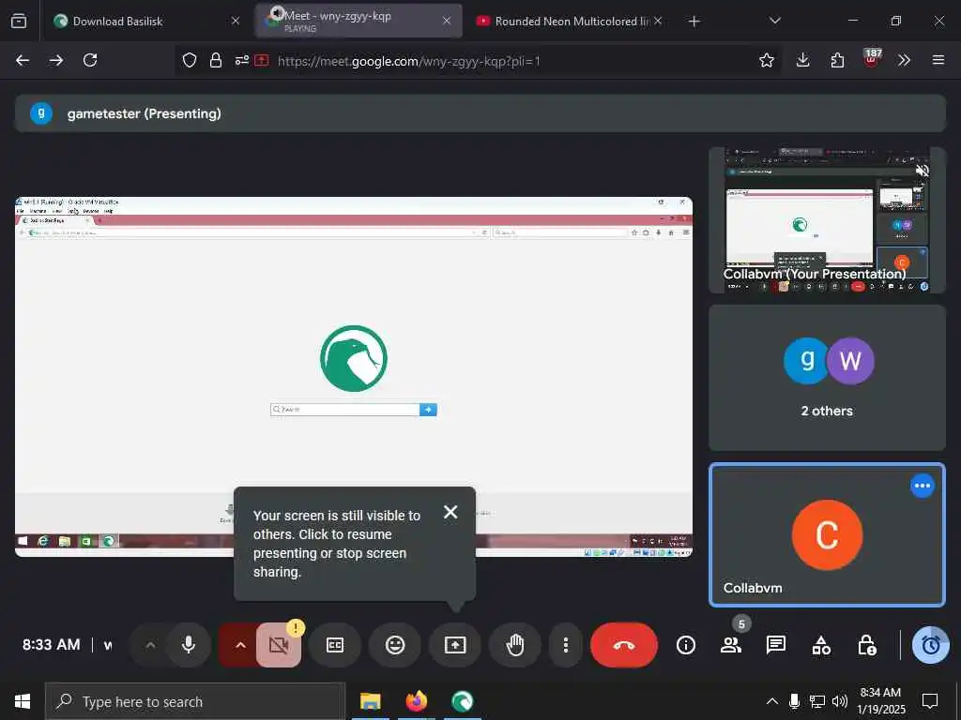Reload the current page
Viewport: 961px width, 720px height.
[90, 60]
